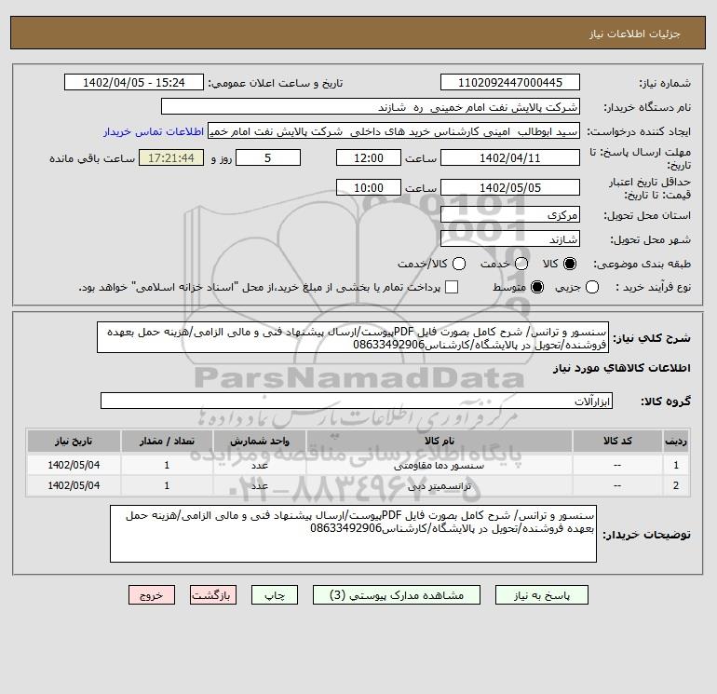Click the خروج exit button
Image resolution: width=717 pixels, height=694 pixels.
coord(152,595)
